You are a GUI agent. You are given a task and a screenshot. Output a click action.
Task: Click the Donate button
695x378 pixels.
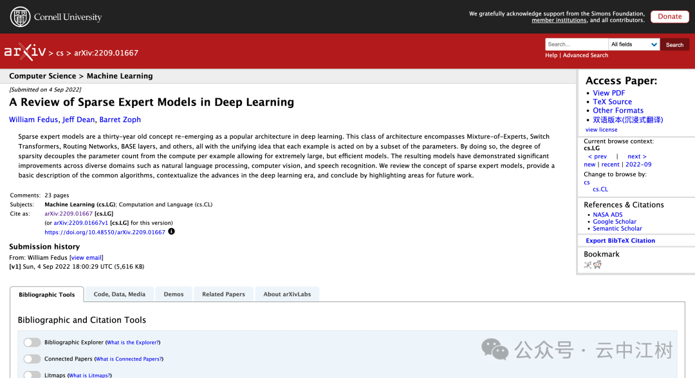point(669,17)
